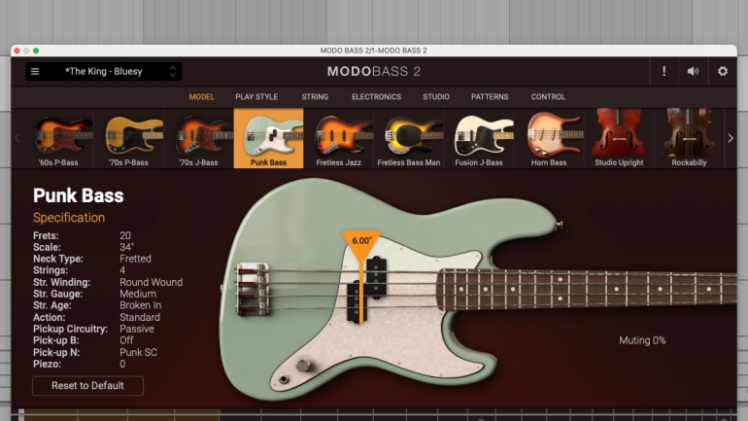
Task: Open the preset selector showing The King - Bluesy
Action: [x=104, y=72]
